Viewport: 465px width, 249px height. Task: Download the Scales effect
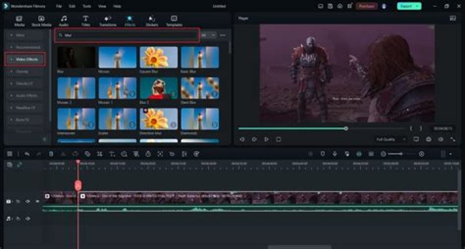[x=132, y=124]
